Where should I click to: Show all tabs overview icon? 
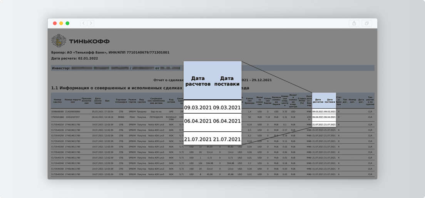point(367,23)
